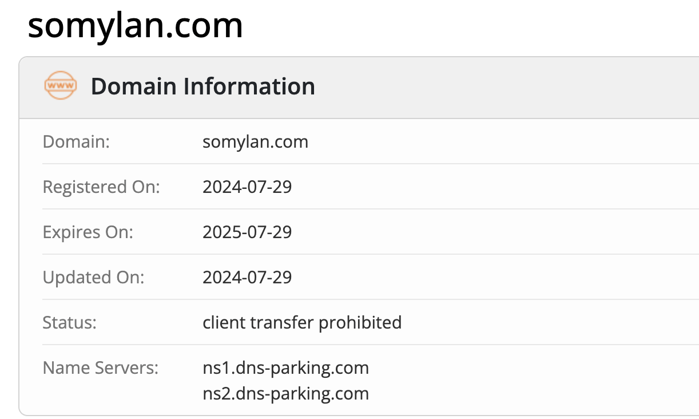Click the 'Registered On:' label
699x419 pixels.
pyautogui.click(x=101, y=187)
